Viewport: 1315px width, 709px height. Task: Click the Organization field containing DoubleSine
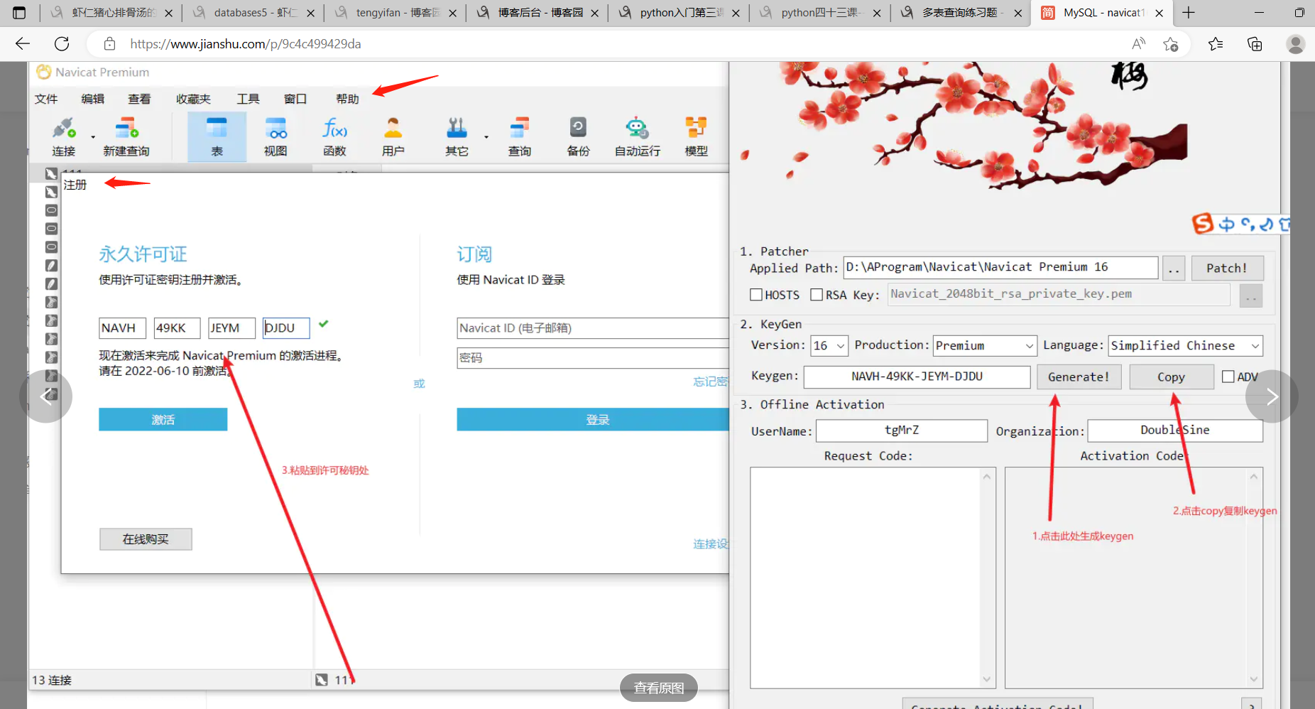pos(1175,431)
